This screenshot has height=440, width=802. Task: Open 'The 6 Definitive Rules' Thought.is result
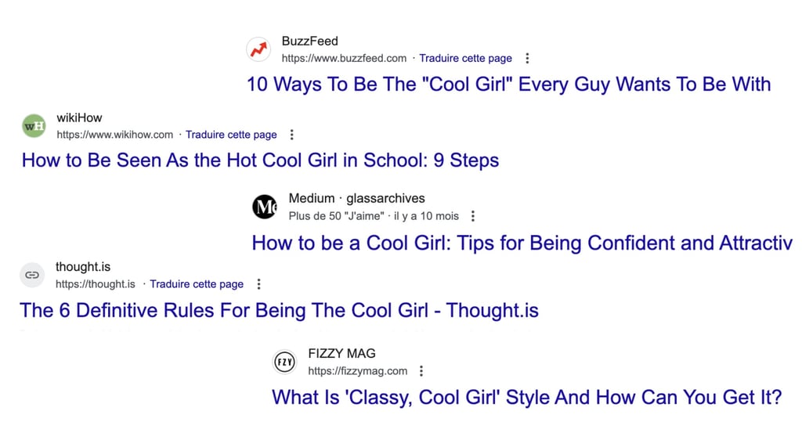(x=279, y=311)
